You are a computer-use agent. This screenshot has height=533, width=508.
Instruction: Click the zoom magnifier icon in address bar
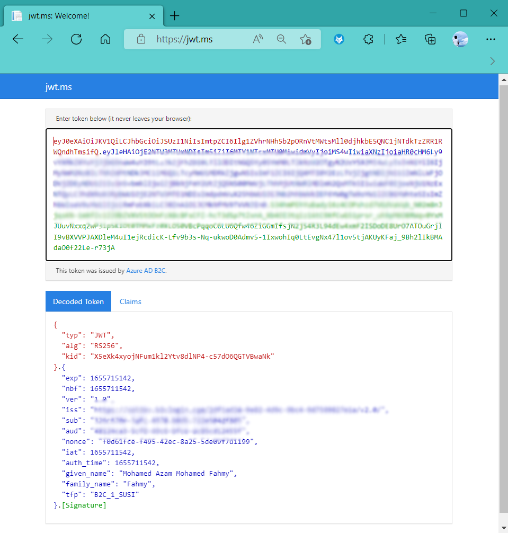coord(281,39)
